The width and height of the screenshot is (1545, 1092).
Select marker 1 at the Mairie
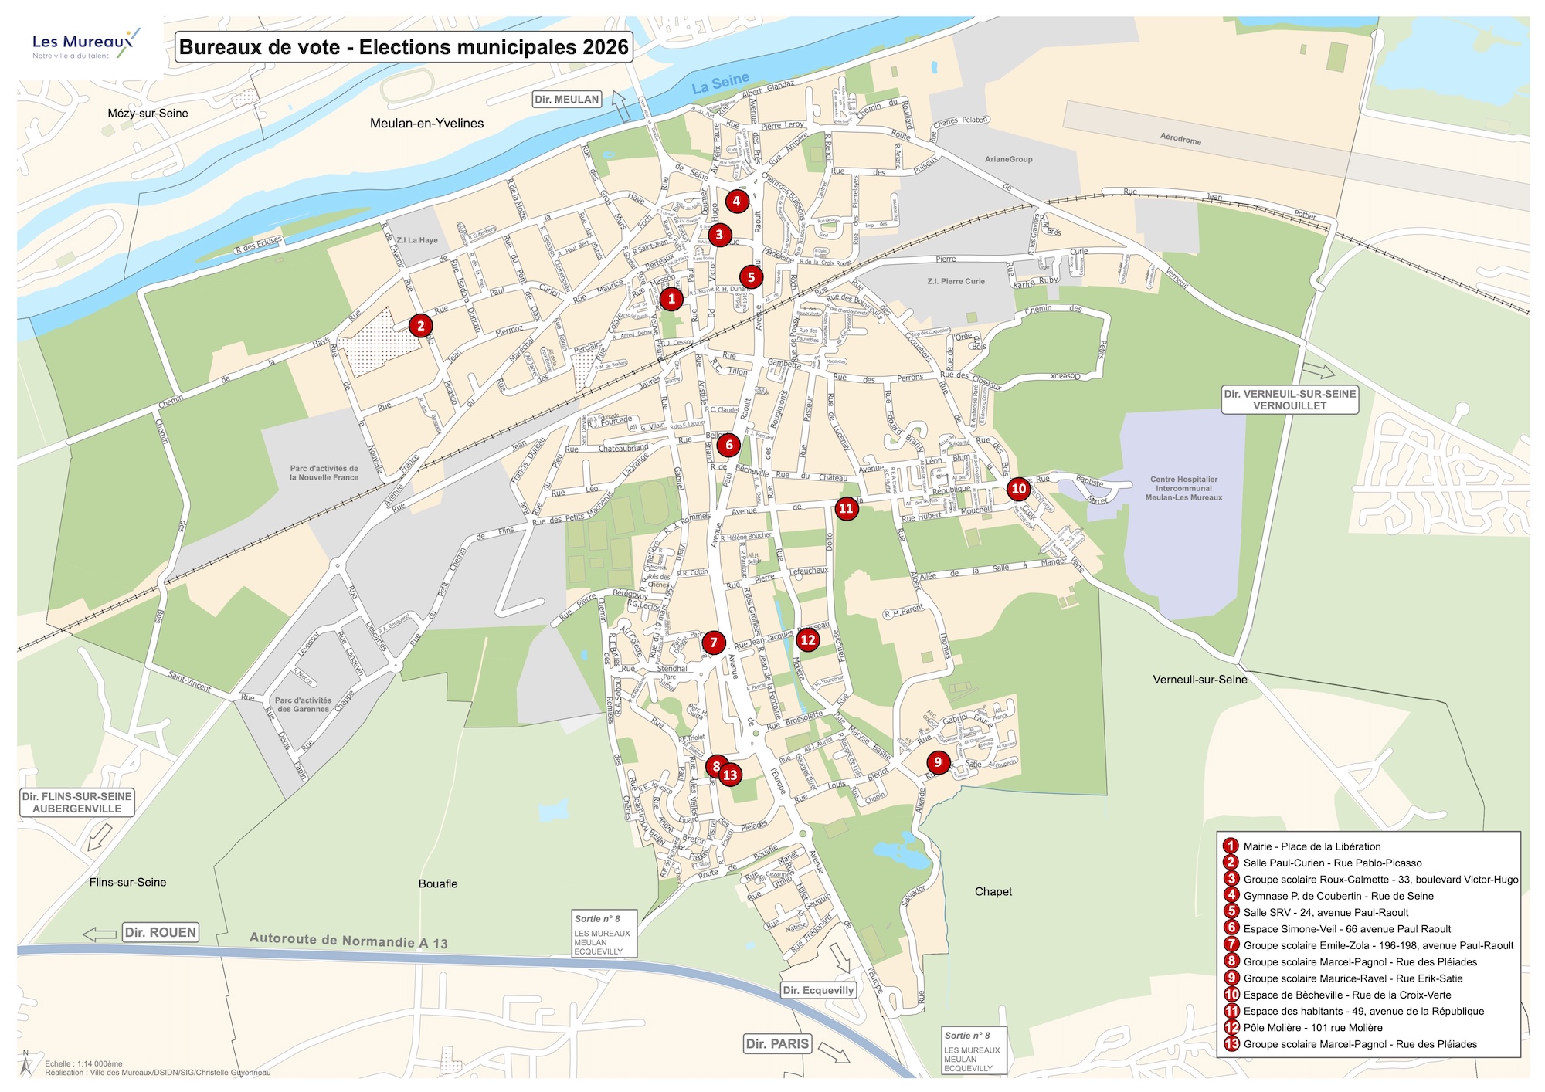tap(671, 298)
